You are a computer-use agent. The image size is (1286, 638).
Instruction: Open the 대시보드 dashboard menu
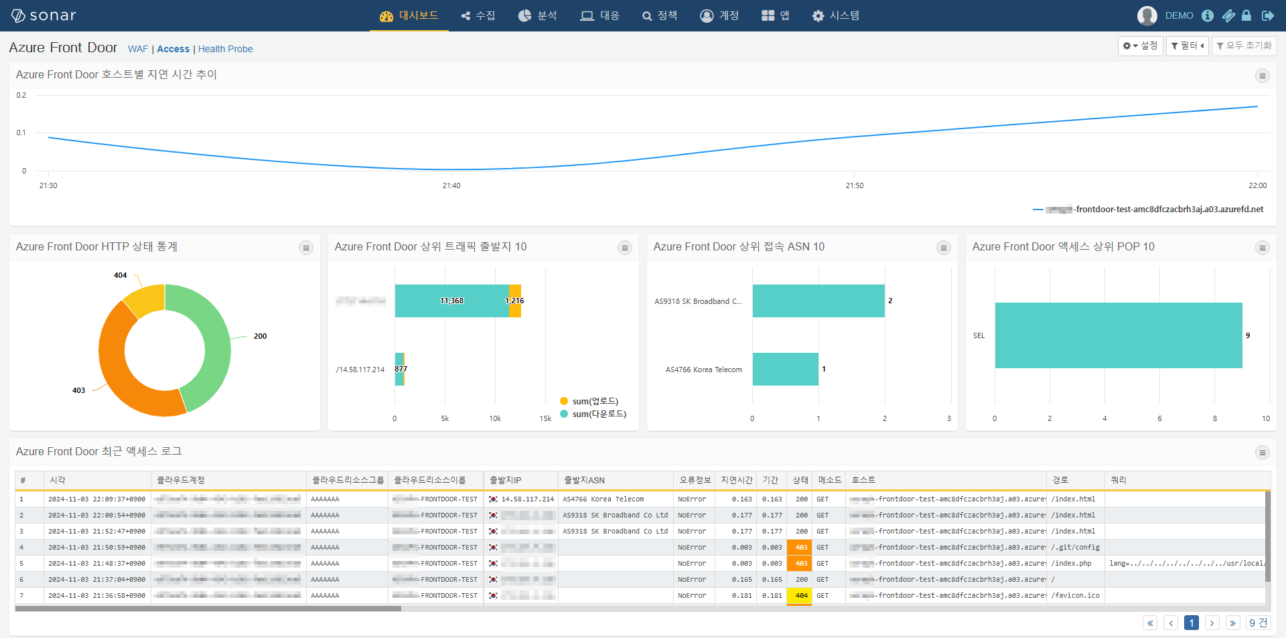pos(409,15)
